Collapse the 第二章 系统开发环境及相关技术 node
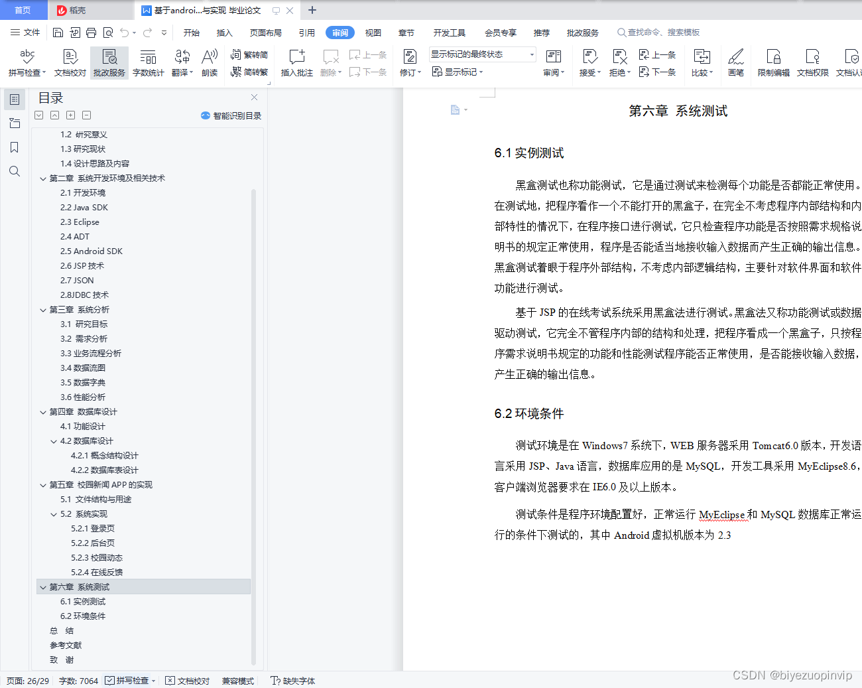 click(43, 178)
